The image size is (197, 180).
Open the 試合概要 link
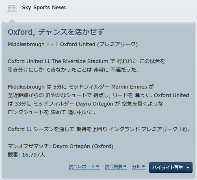pyautogui.click(x=116, y=167)
